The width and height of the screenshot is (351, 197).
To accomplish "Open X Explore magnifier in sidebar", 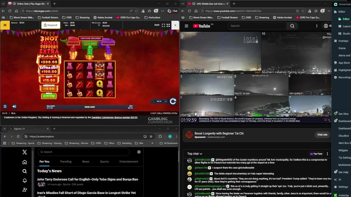I will [25, 171].
